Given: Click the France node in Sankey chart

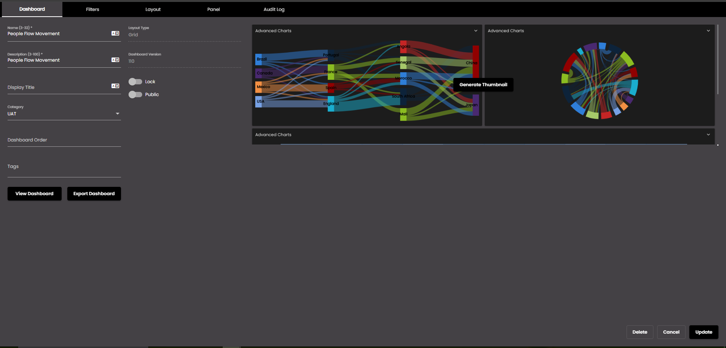Looking at the screenshot, I should pyautogui.click(x=331, y=72).
